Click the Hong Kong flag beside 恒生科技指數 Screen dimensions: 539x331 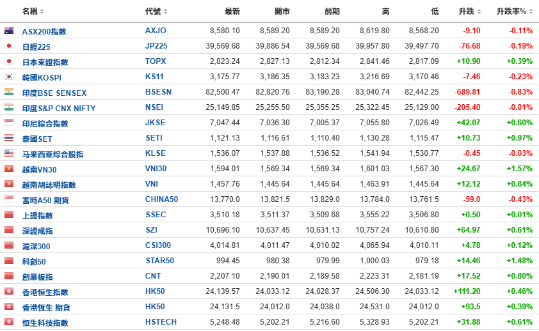(9, 322)
